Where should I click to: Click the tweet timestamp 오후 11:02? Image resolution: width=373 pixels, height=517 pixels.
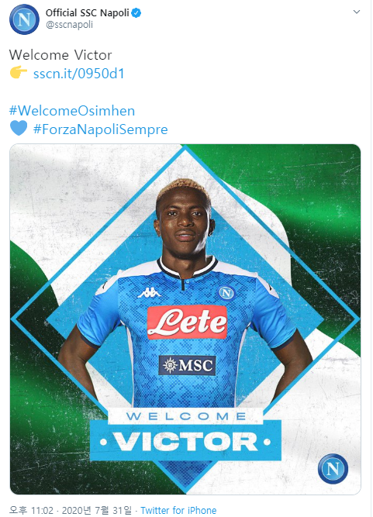pyautogui.click(x=31, y=510)
